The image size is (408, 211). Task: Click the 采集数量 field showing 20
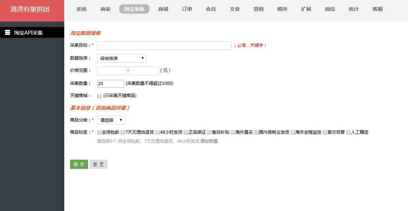(x=110, y=84)
